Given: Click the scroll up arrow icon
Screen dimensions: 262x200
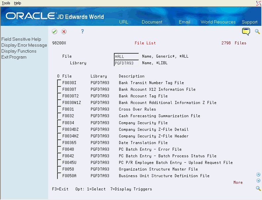Looking at the screenshot, I should (x=258, y=175).
